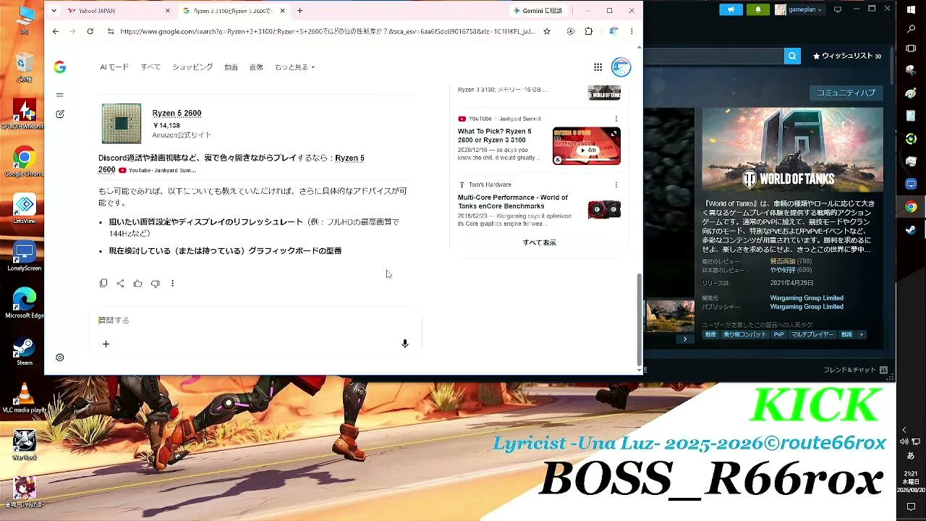Open Steam Big Picture mode icon
This screenshot has height=521, width=926.
[838, 9]
